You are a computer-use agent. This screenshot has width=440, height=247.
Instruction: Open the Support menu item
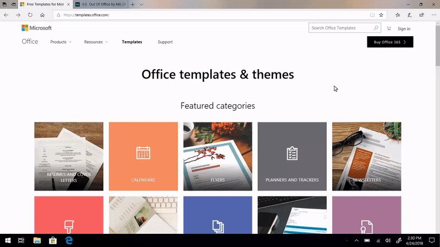(x=165, y=42)
